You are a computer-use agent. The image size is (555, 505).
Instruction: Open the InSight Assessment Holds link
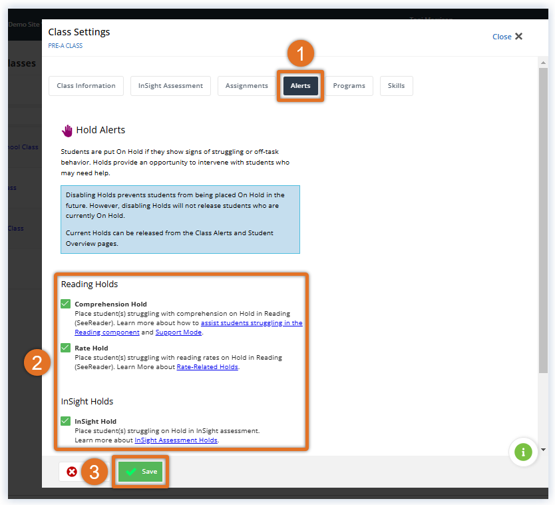click(x=176, y=440)
